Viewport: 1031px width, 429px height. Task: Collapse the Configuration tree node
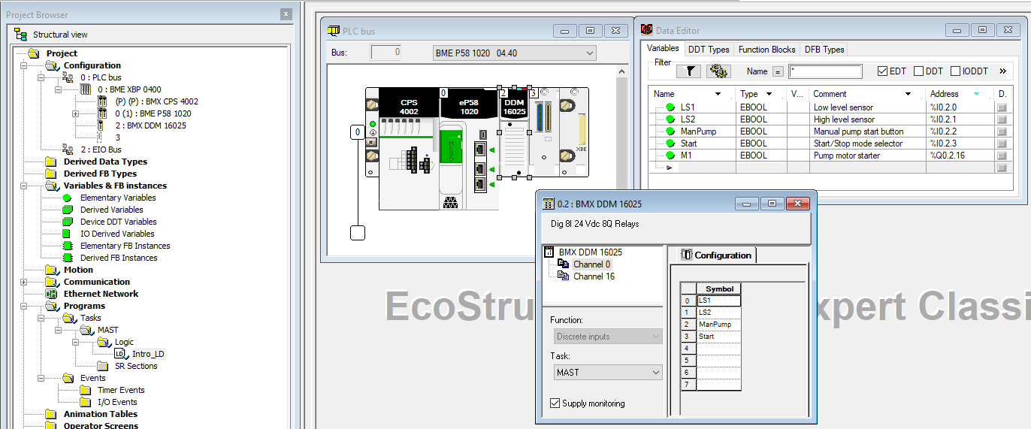coord(24,65)
